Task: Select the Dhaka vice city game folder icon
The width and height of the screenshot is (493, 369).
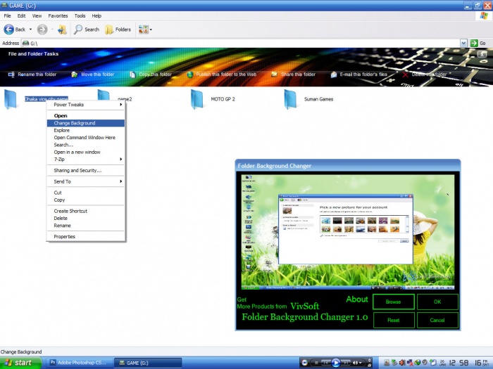Action: (x=11, y=99)
